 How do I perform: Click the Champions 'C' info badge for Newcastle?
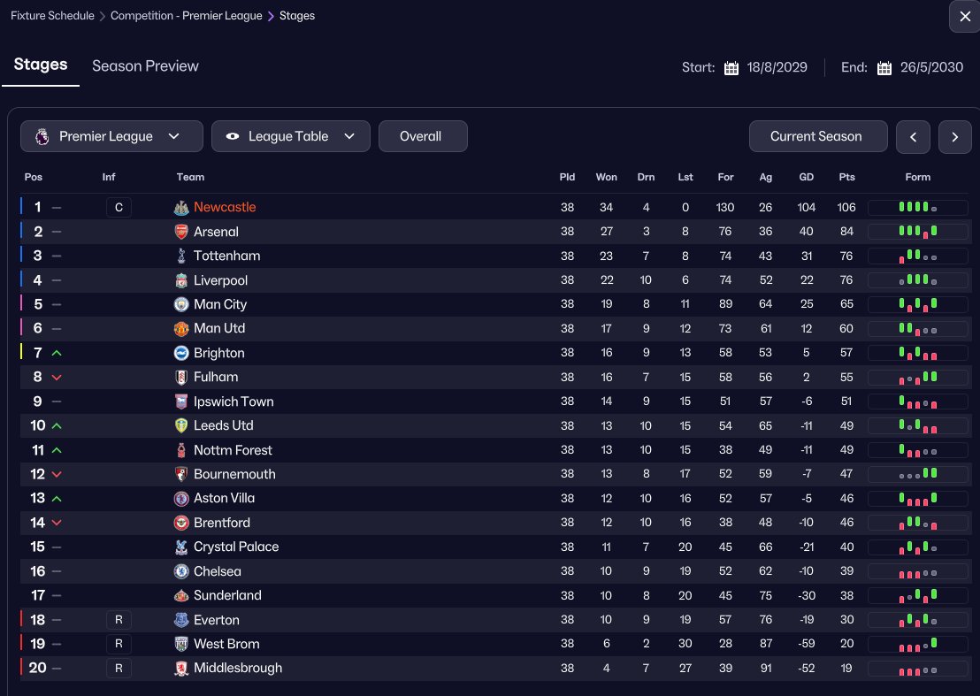click(x=119, y=208)
